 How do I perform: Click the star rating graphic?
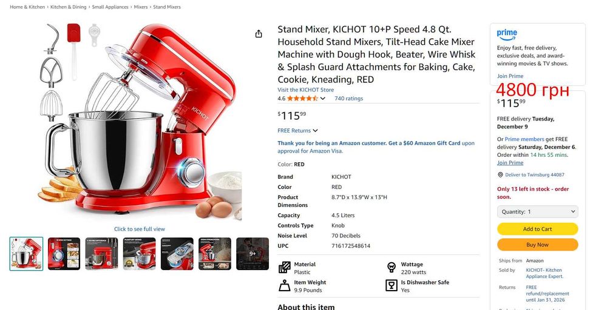click(302, 99)
